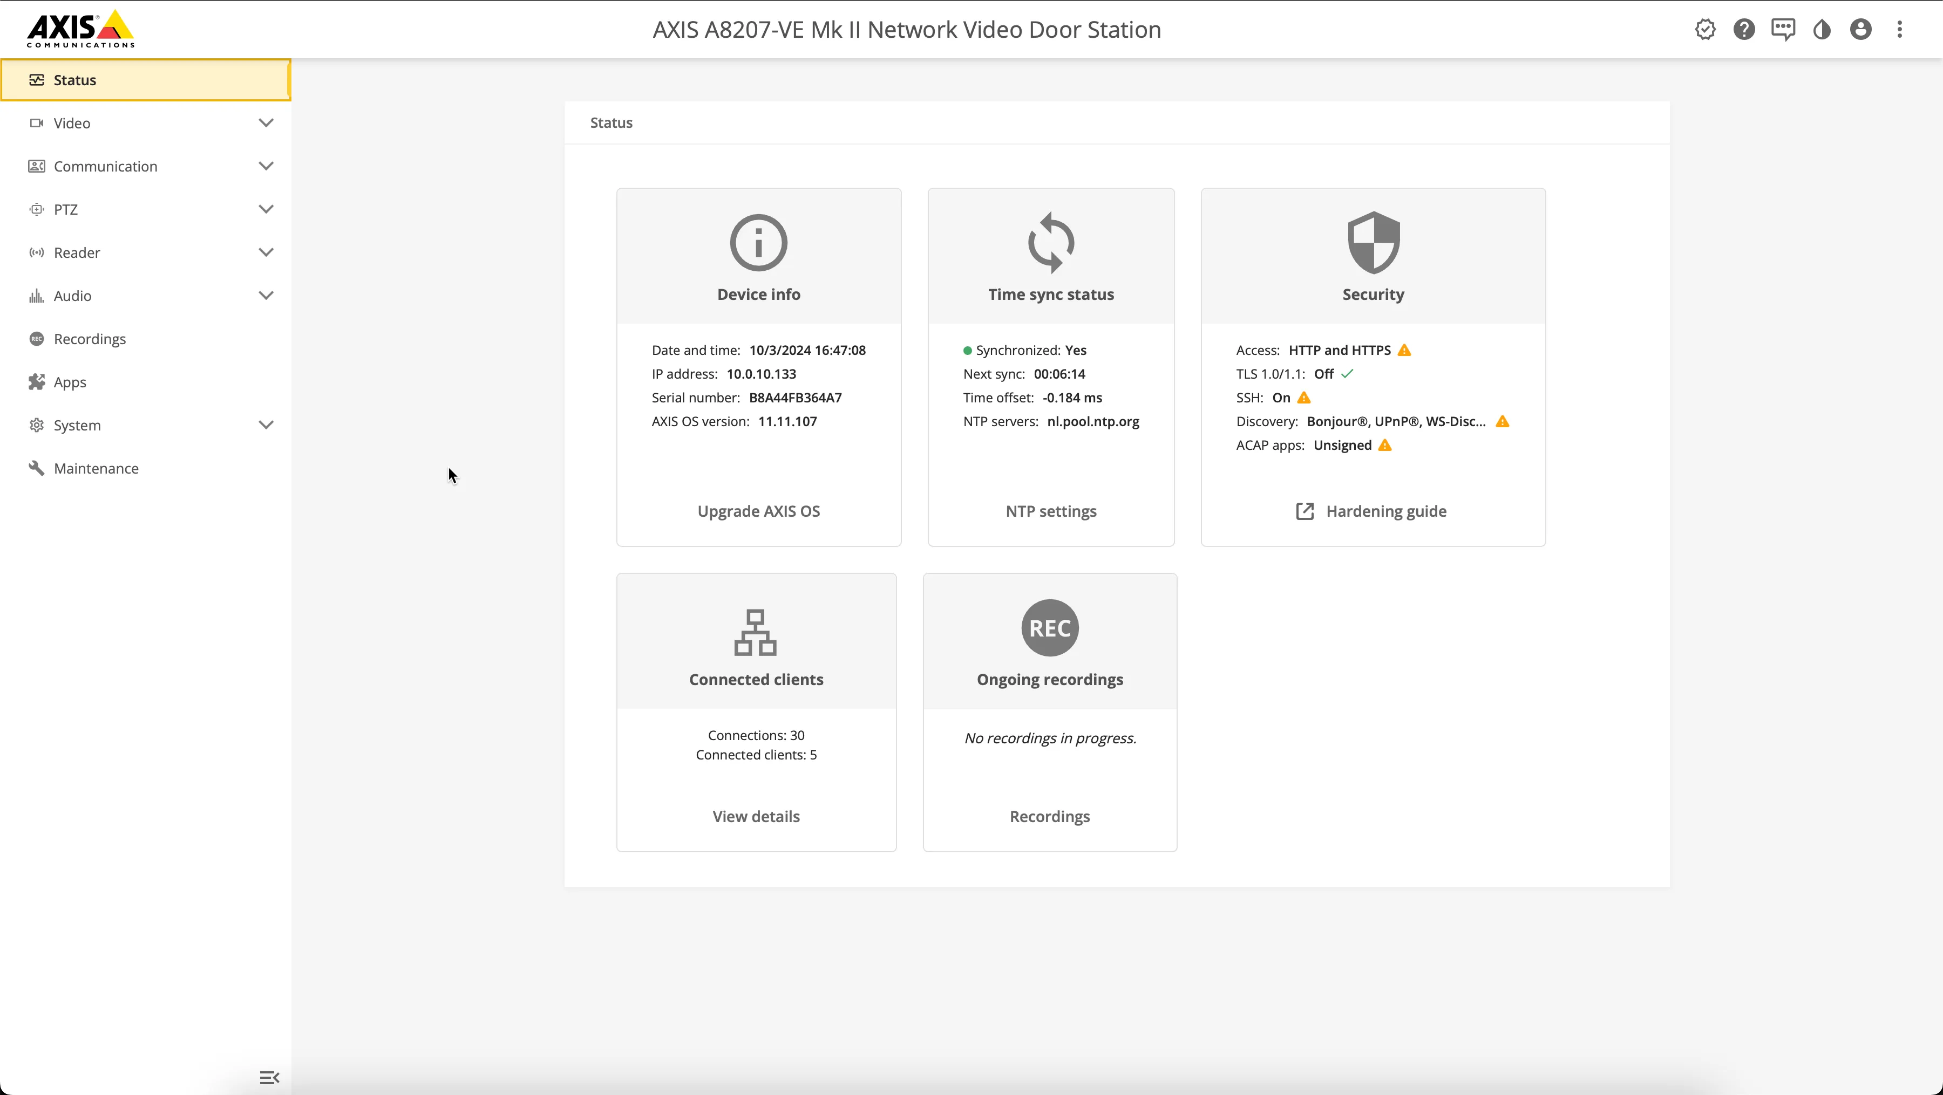Click AXIS OS version 11.11.107

(x=787, y=421)
